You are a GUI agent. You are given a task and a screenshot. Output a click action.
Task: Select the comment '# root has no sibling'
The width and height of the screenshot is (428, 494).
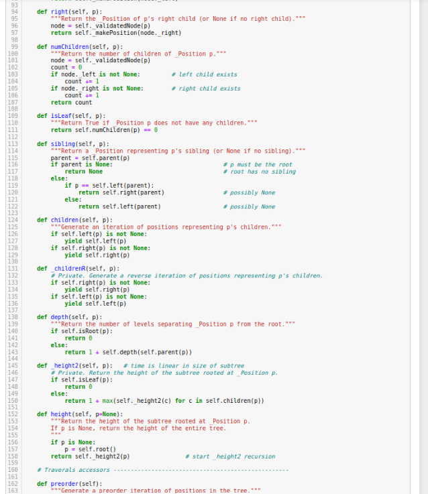click(x=260, y=172)
